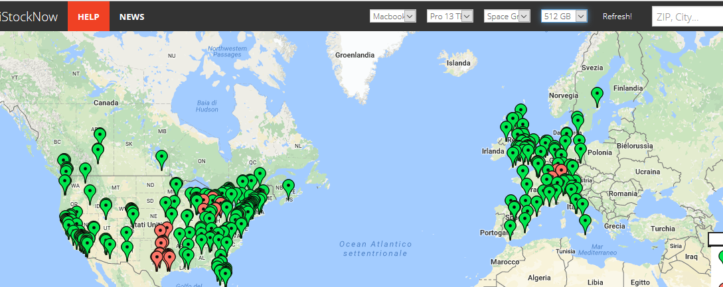Click the red pin in central Europe

coord(561,170)
